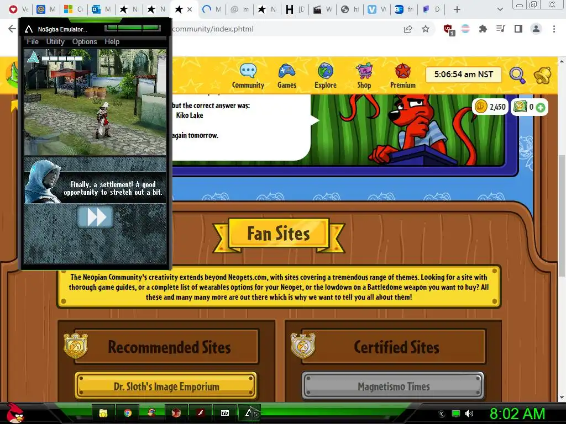Open Chrome extensions puzzle icon
Screen dimensions: 566x424
[x=483, y=29]
